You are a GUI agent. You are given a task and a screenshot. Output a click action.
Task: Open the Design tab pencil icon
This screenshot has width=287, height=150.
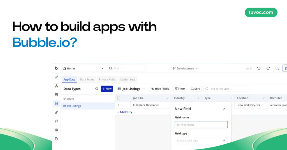[56, 77]
